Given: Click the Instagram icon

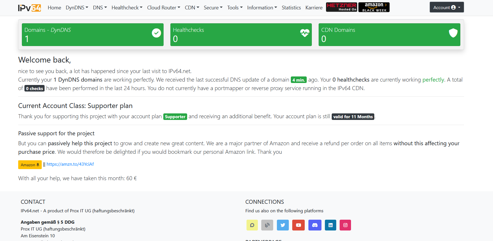Looking at the screenshot, I should pyautogui.click(x=345, y=225).
